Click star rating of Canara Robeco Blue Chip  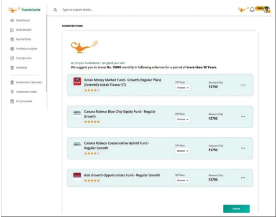[92, 122]
